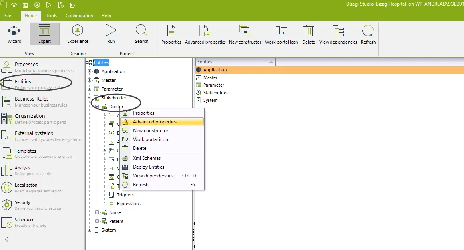Switch to the Tools ribbon tab
Screen dimensions: 464x250
pos(51,16)
